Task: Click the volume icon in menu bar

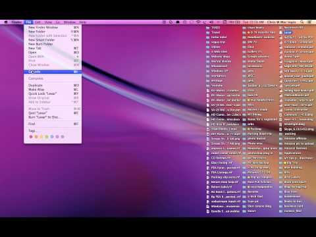Action: point(211,22)
